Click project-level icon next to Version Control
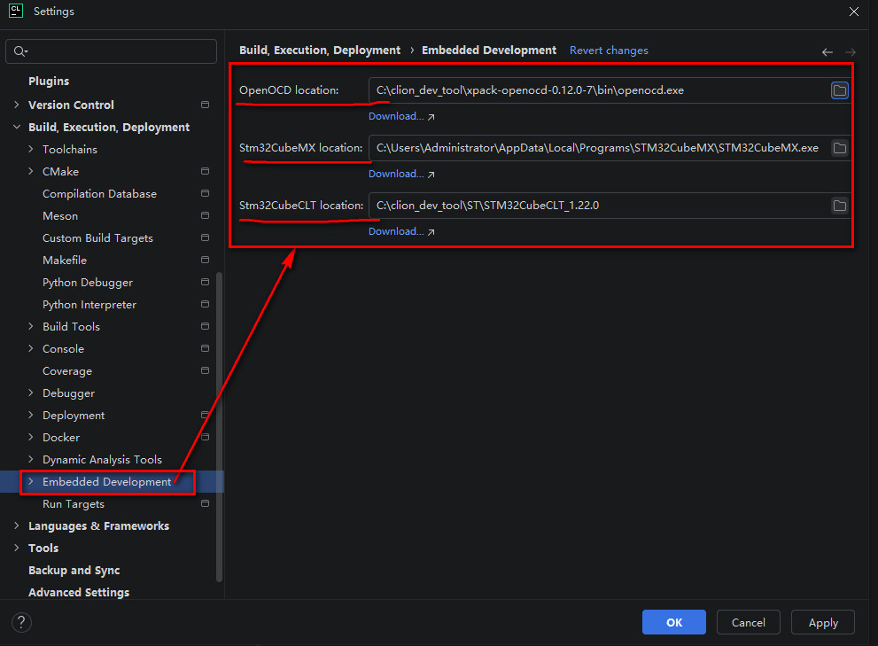This screenshot has width=878, height=646. click(x=205, y=105)
